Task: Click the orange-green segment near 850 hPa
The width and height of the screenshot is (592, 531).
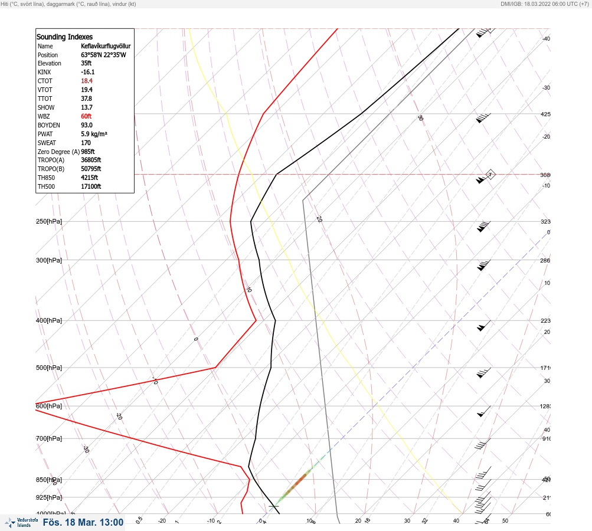Action: 296,483
